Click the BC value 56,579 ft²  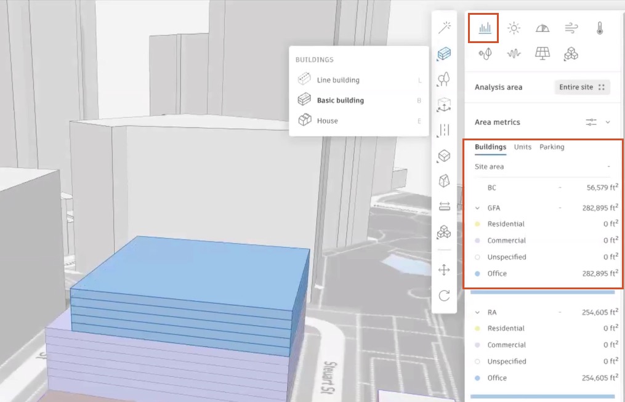pyautogui.click(x=602, y=187)
